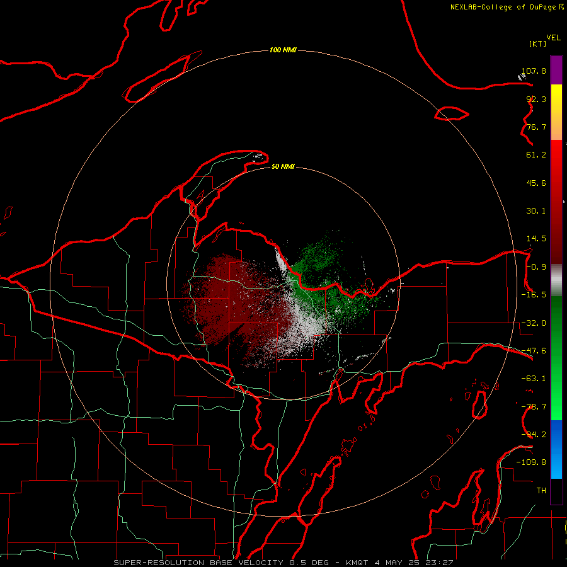Click the 14.5 legend value
The height and width of the screenshot is (567, 567).
pos(536,239)
